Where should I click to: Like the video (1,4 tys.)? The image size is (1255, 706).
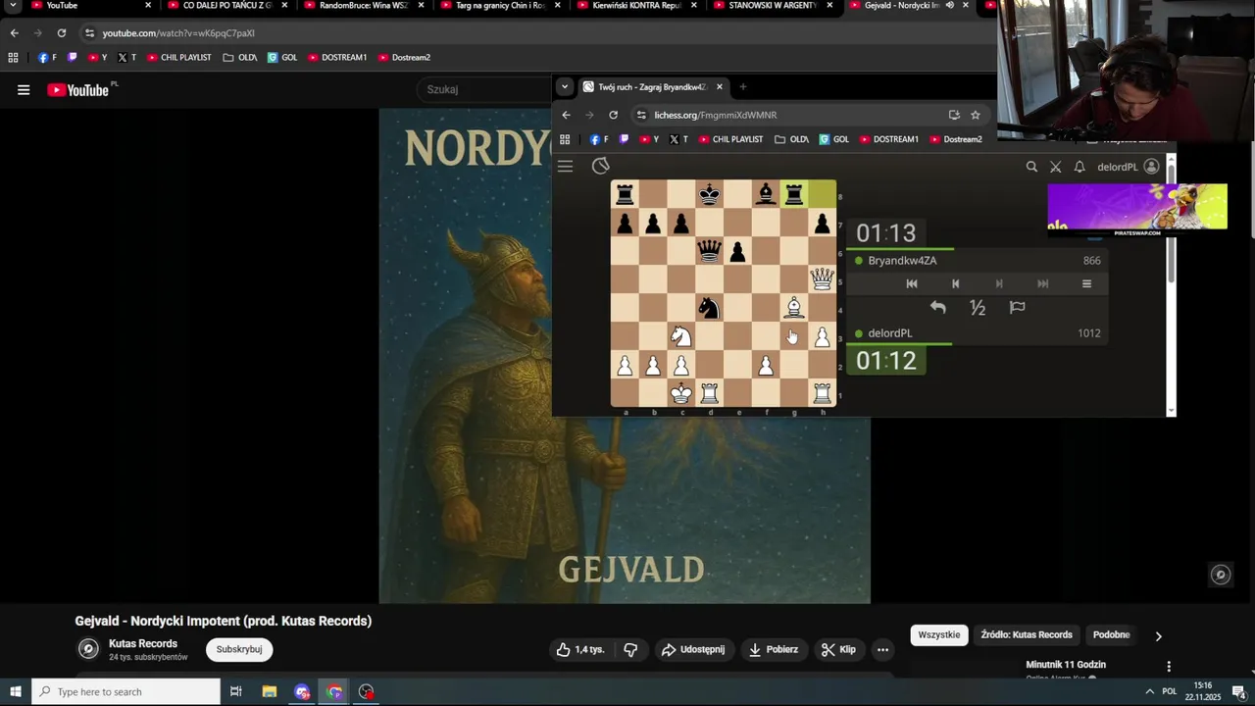coord(580,649)
